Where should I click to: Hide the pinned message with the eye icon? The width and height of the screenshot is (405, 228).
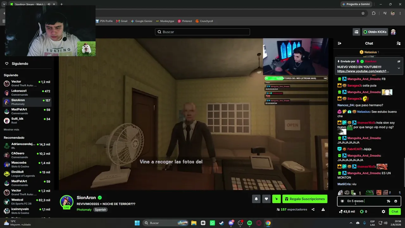[x=399, y=61]
